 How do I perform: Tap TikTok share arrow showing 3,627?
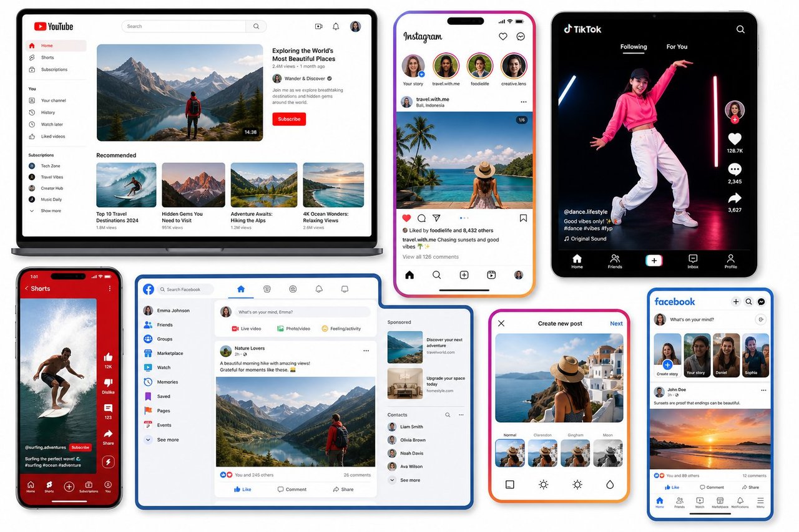[735, 198]
